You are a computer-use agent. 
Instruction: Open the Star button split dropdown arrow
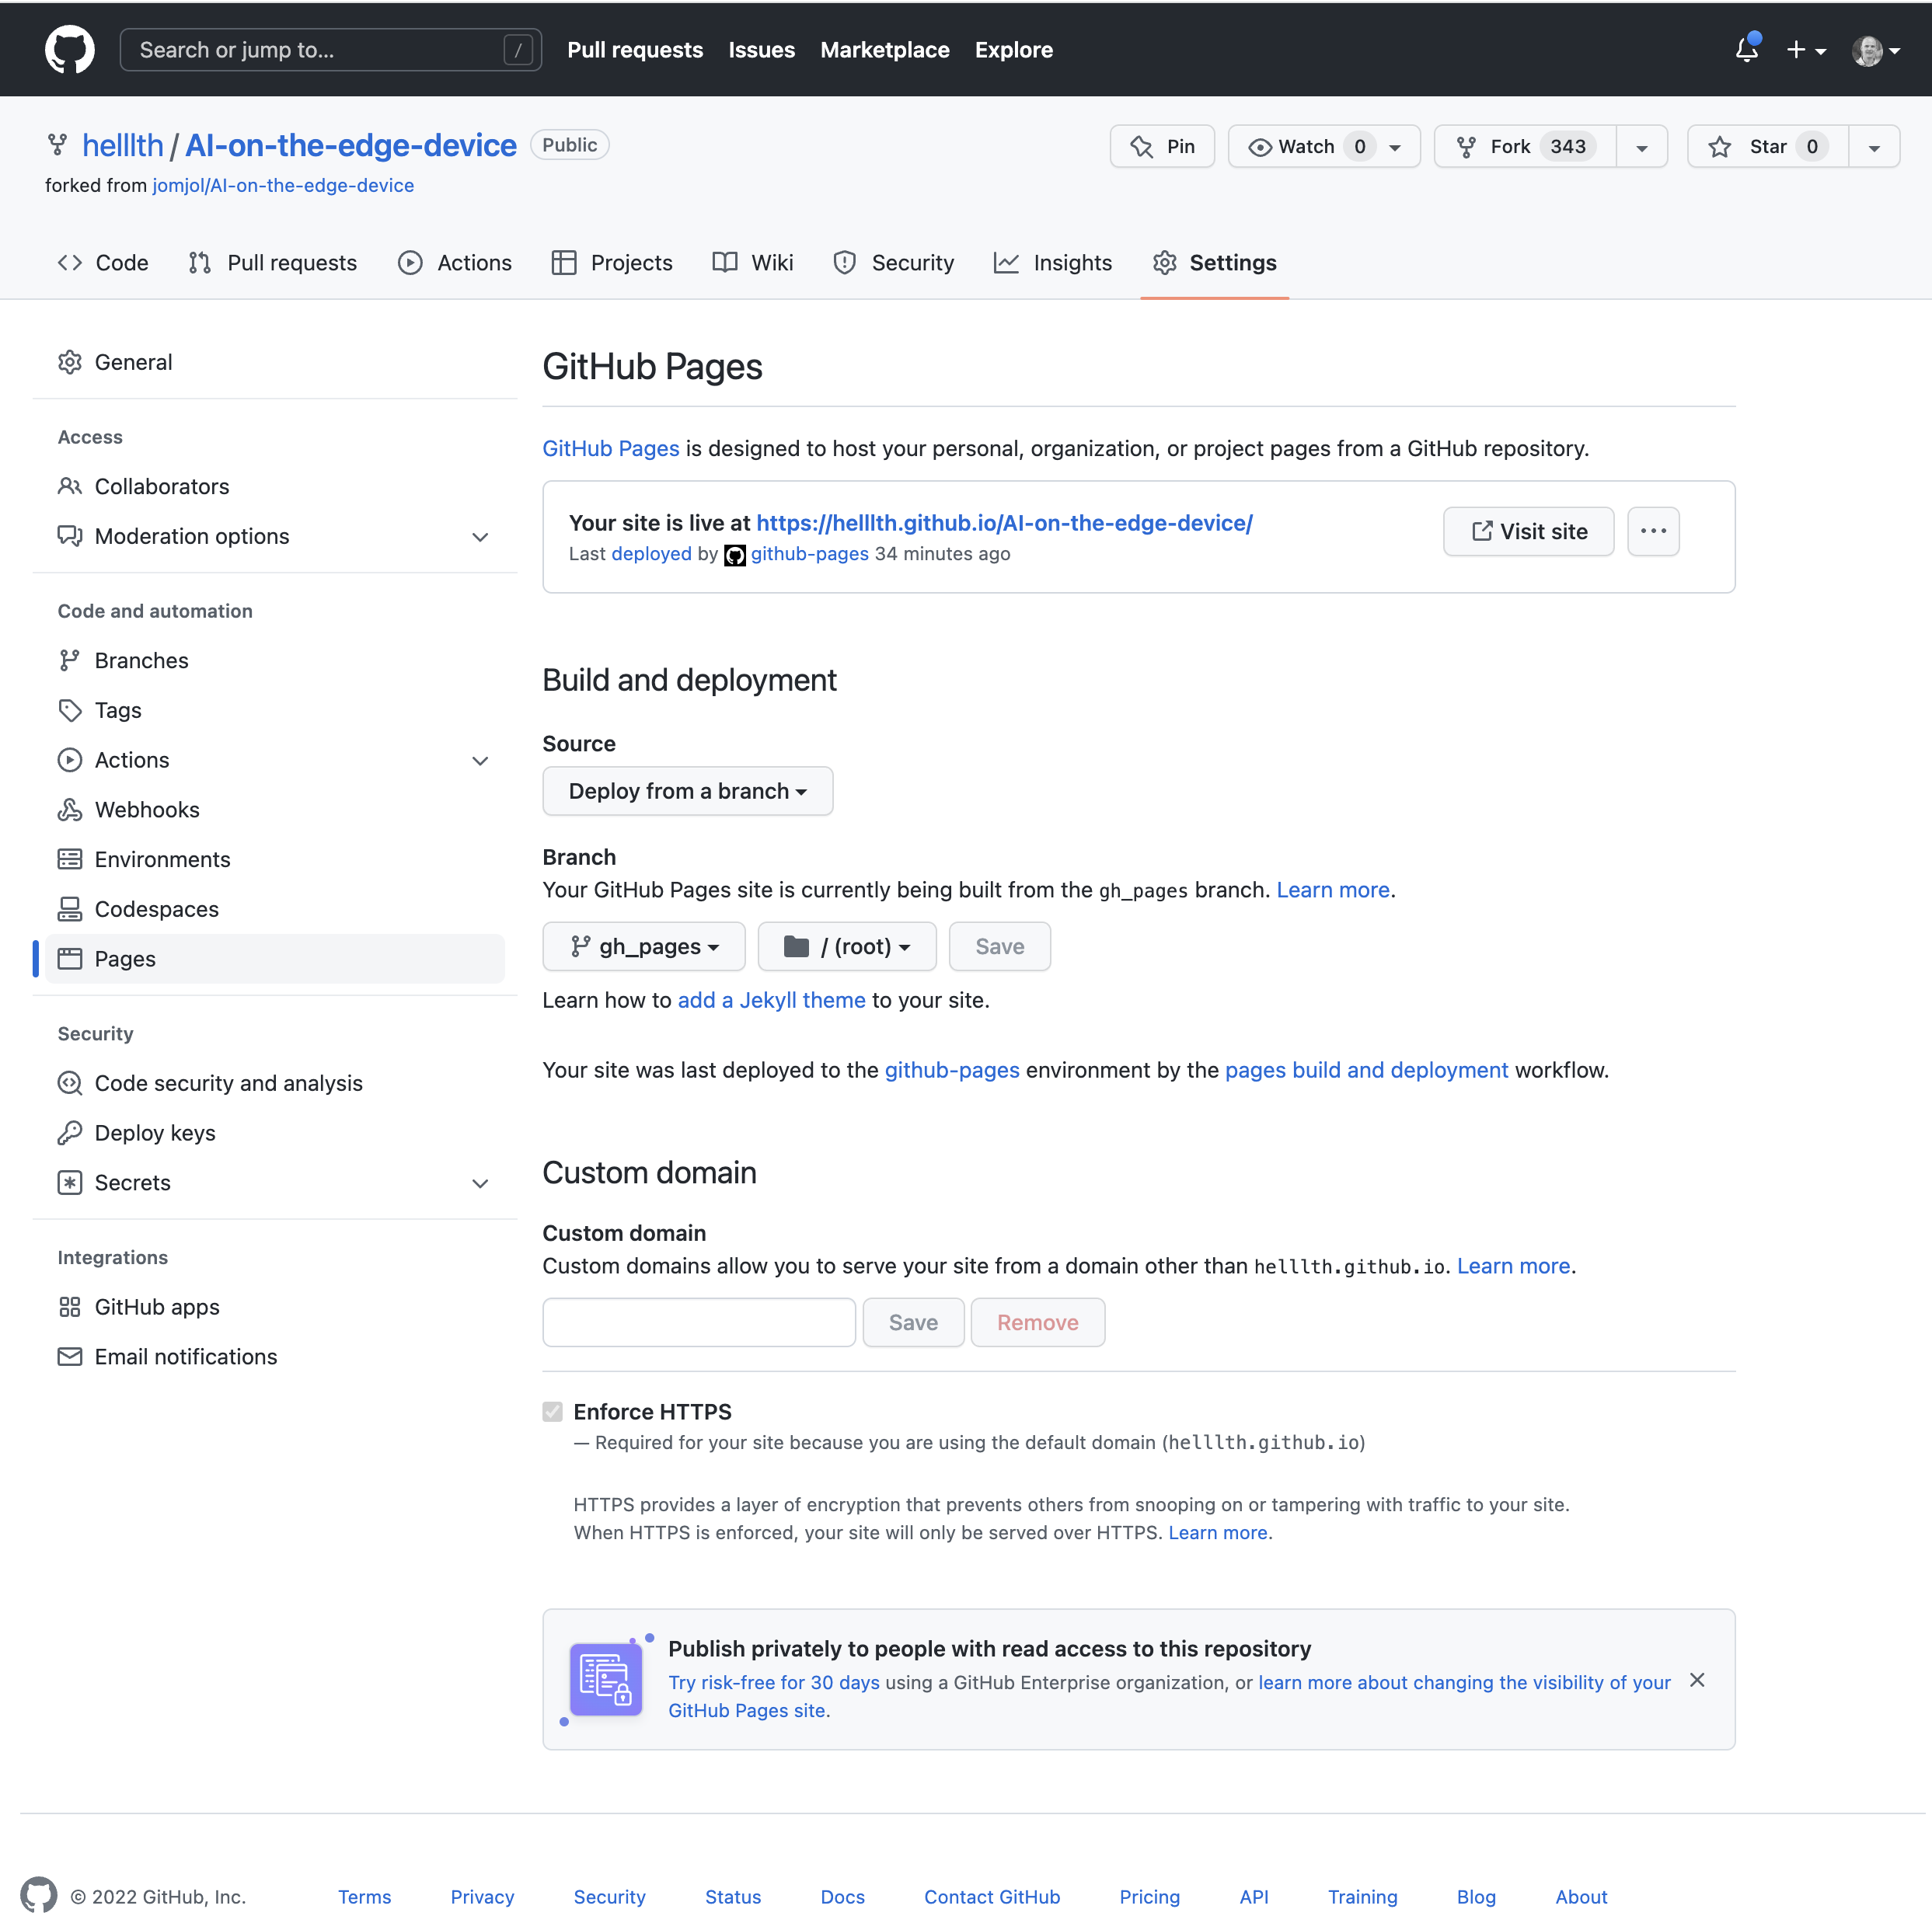point(1874,146)
